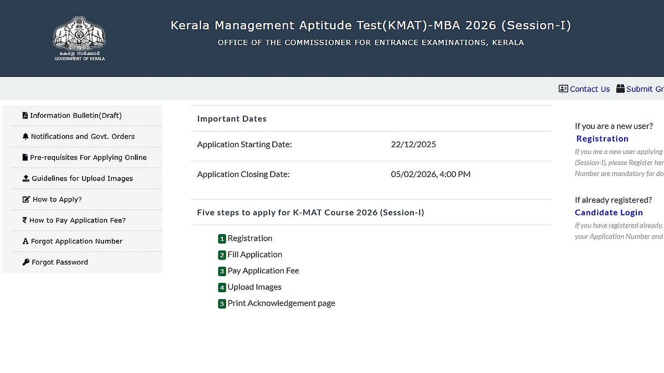Click the rupee icon beside How to Pay Application Fee
Viewport: 664px width, 373px height.
pos(24,220)
